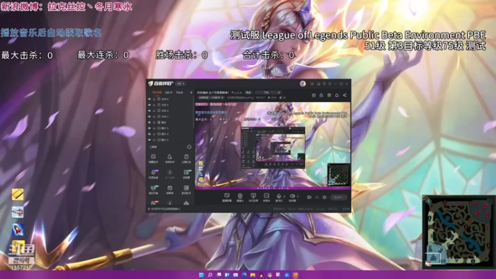Open the voice tool with purple badge
Image resolution: width=496 pixels, height=279 pixels.
153,174
